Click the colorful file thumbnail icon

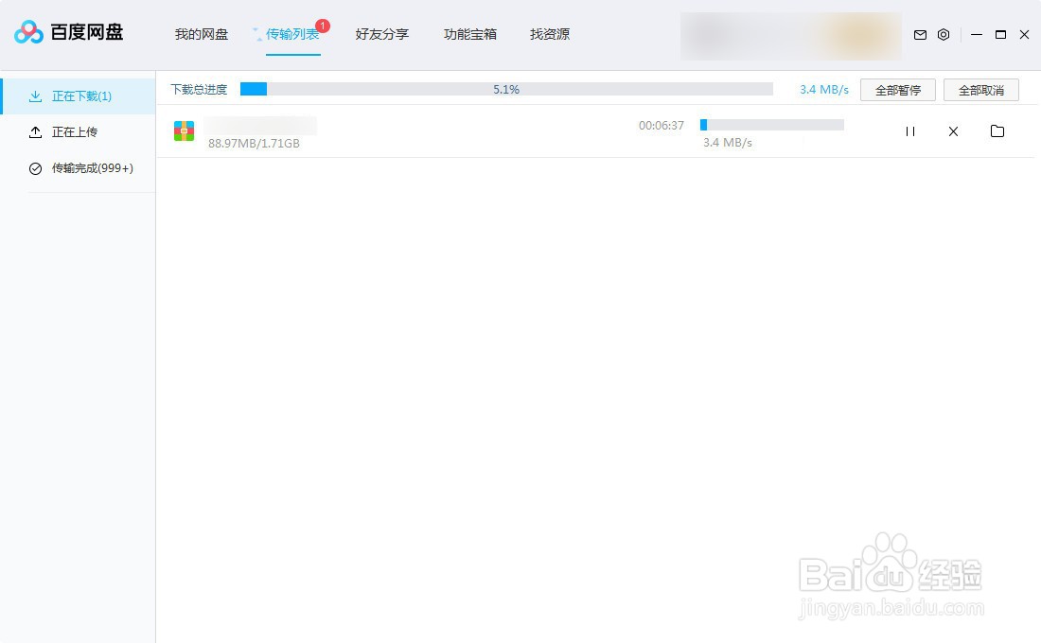click(x=184, y=130)
